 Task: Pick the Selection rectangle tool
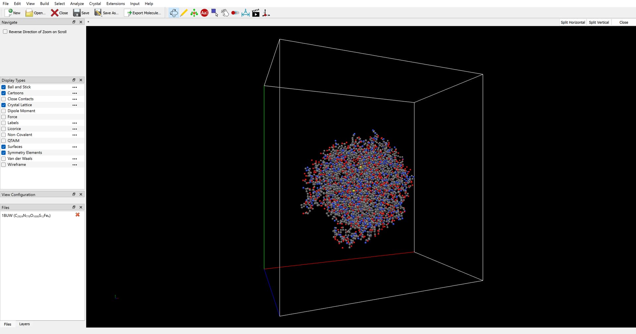click(x=215, y=13)
